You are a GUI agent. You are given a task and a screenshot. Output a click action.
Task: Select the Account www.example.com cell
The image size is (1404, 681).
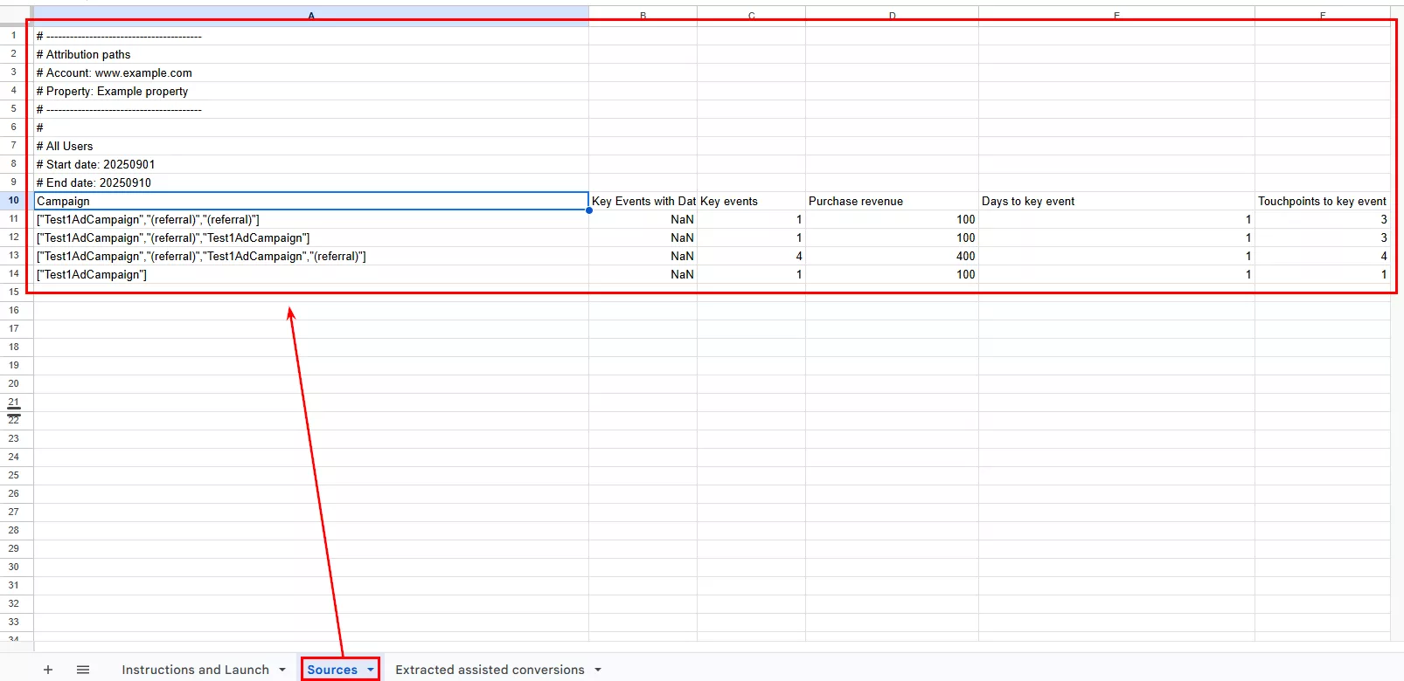pos(310,72)
